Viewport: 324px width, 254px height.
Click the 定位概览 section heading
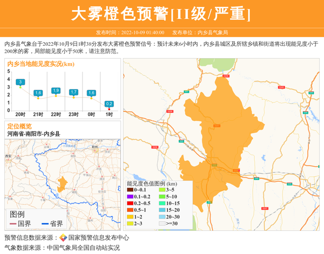19,126
